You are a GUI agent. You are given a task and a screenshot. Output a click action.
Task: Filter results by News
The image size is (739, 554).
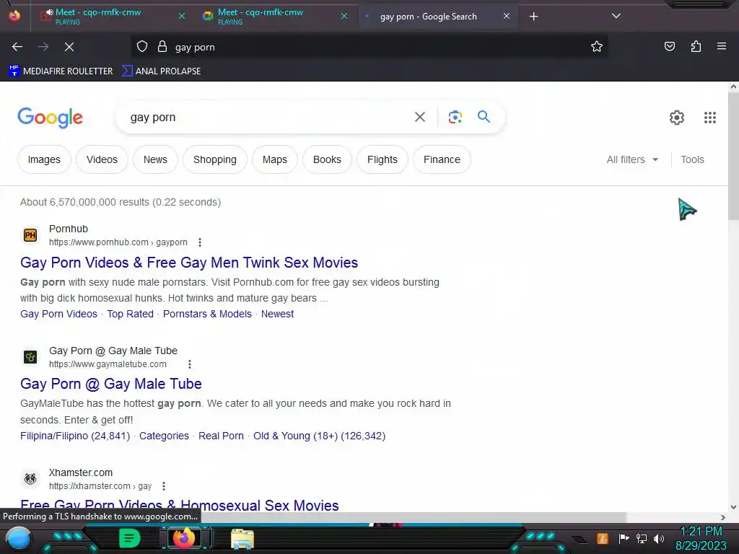click(x=156, y=159)
